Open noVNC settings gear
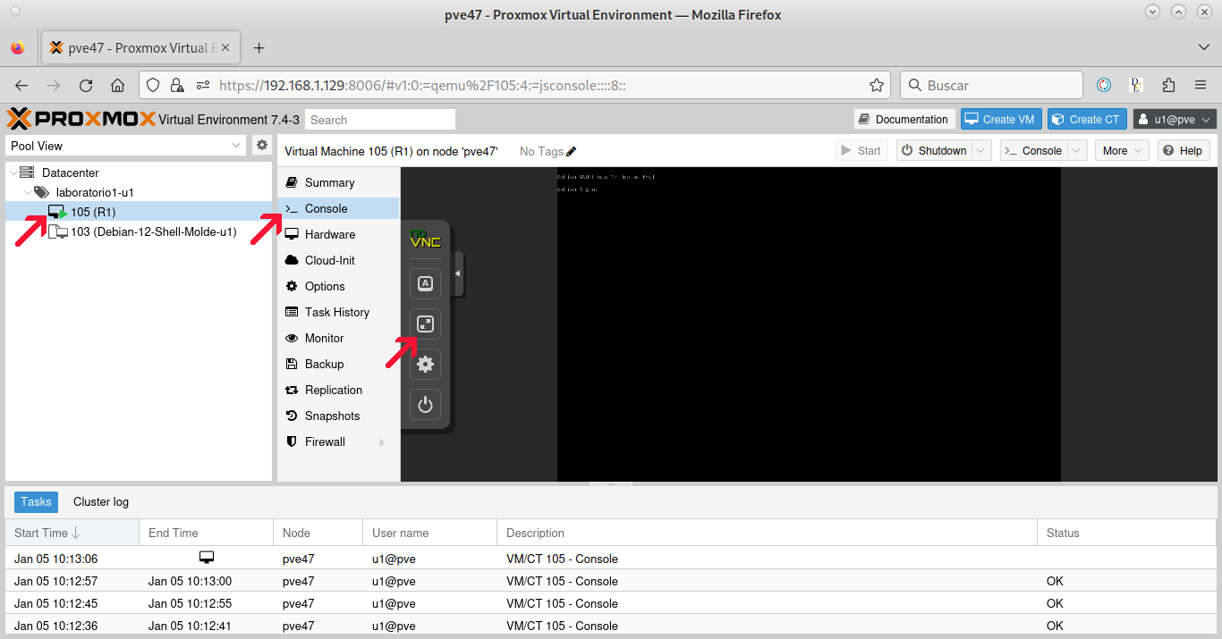 425,364
